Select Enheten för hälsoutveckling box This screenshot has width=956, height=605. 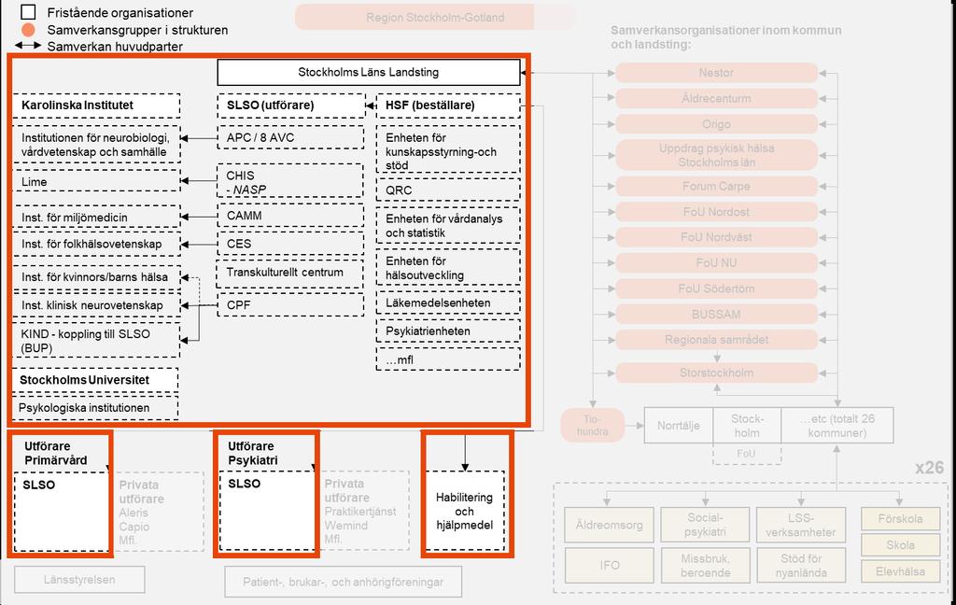[x=448, y=268]
